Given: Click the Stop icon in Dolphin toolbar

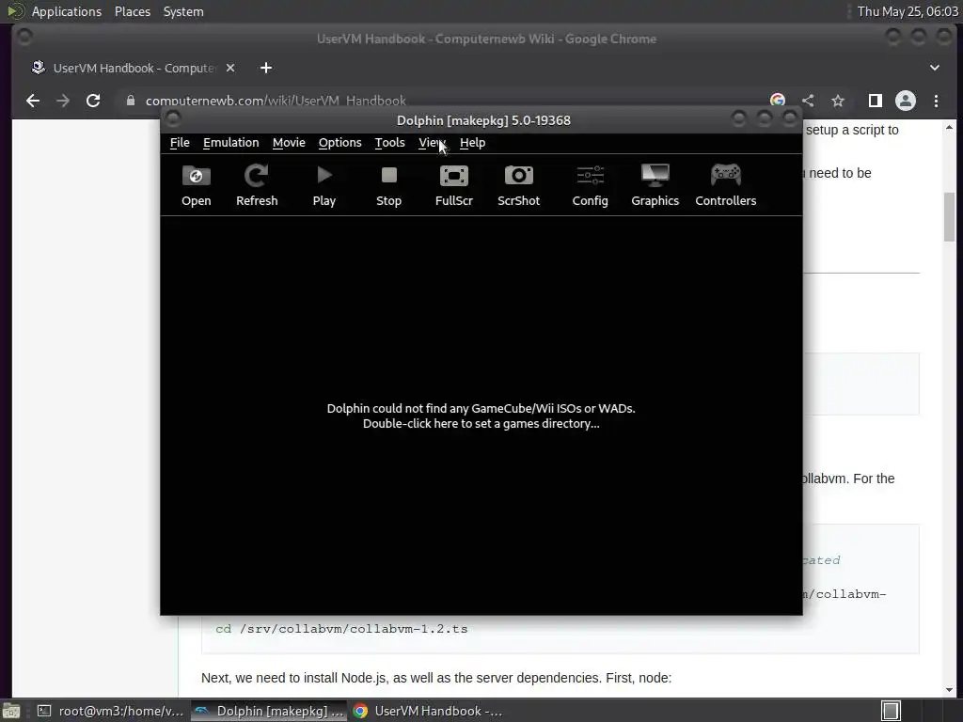Looking at the screenshot, I should 388,186.
